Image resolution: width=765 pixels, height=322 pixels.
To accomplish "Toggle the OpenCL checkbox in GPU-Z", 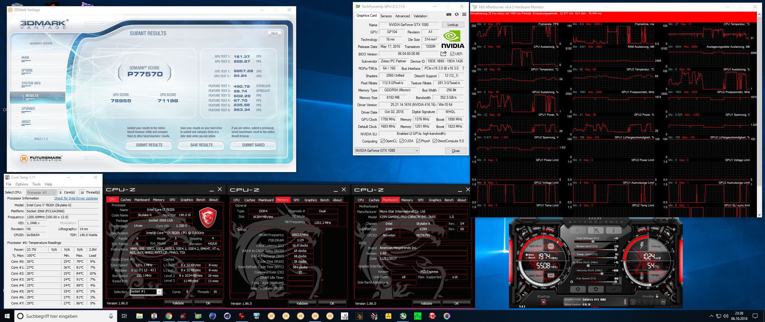I will pyautogui.click(x=382, y=141).
